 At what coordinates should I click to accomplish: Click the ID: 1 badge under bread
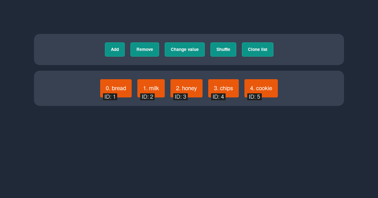pos(110,97)
